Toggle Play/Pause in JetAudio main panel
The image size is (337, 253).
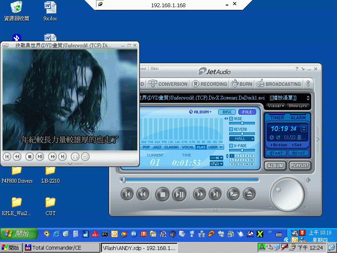[x=179, y=194]
